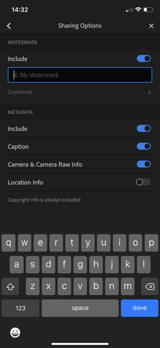The width and height of the screenshot is (160, 348).
Task: Open the Customize watermark row
Action: (x=80, y=92)
